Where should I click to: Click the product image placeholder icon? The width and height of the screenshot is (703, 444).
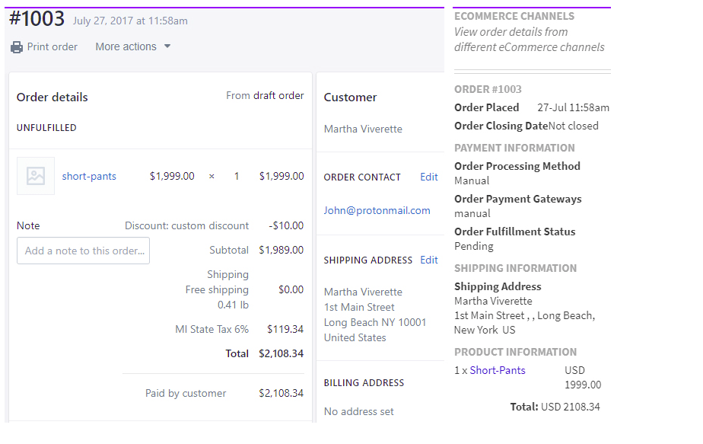(x=35, y=175)
